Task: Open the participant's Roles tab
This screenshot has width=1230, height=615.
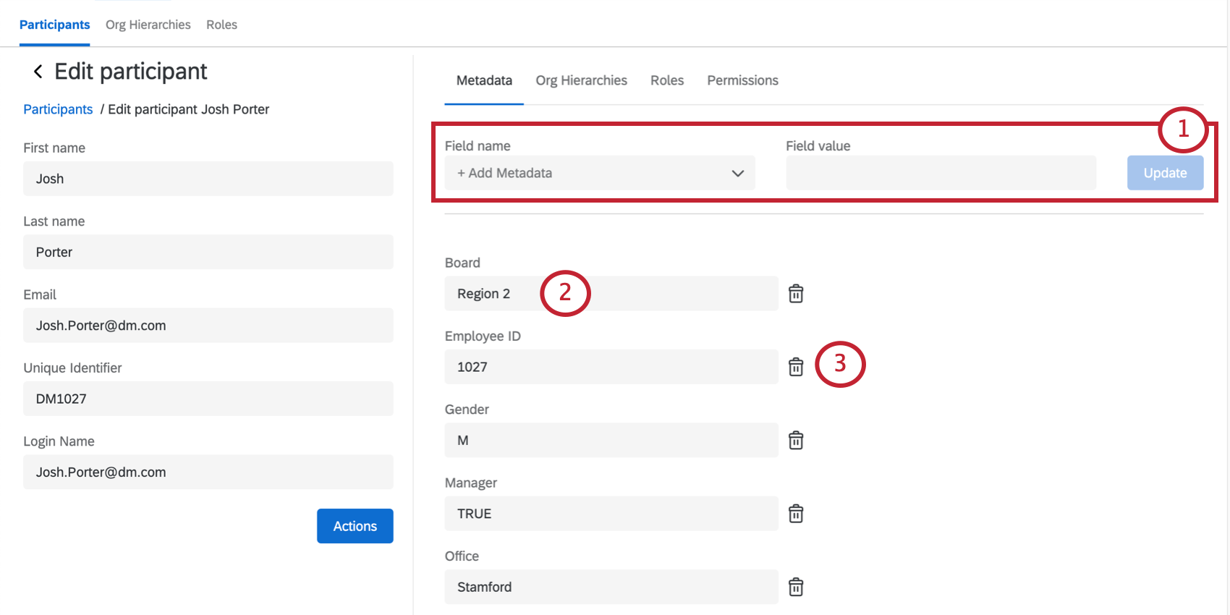Action: tap(666, 80)
